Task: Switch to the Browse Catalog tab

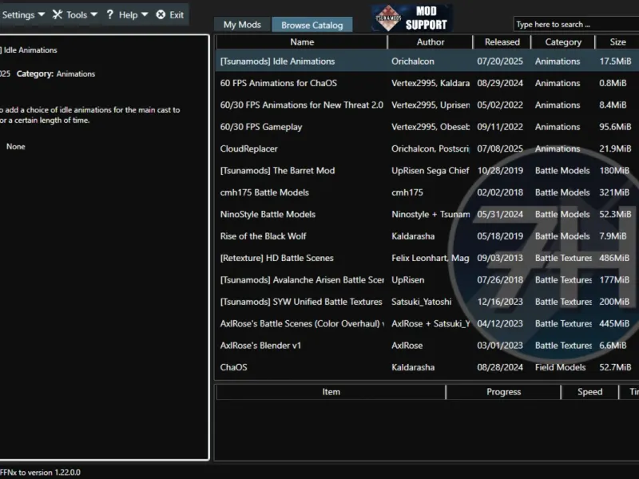Action: pyautogui.click(x=312, y=25)
